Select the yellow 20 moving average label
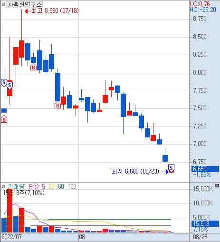 click(51, 186)
